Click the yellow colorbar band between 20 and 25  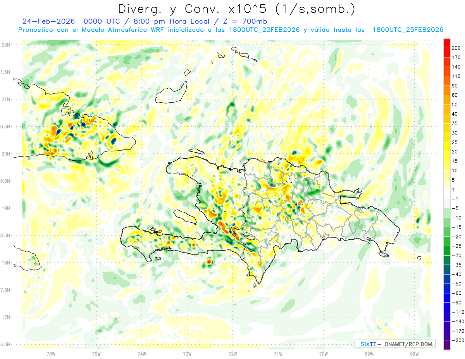(447, 147)
